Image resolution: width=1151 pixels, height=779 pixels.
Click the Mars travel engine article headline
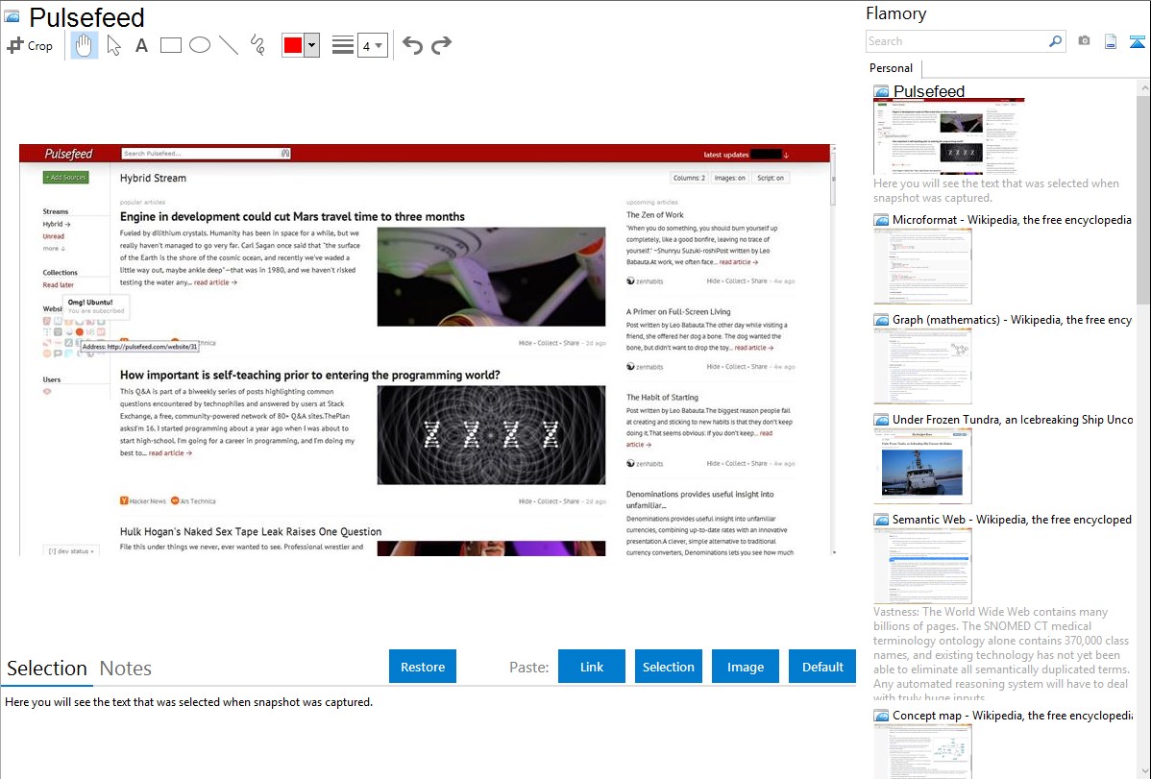pyautogui.click(x=292, y=216)
